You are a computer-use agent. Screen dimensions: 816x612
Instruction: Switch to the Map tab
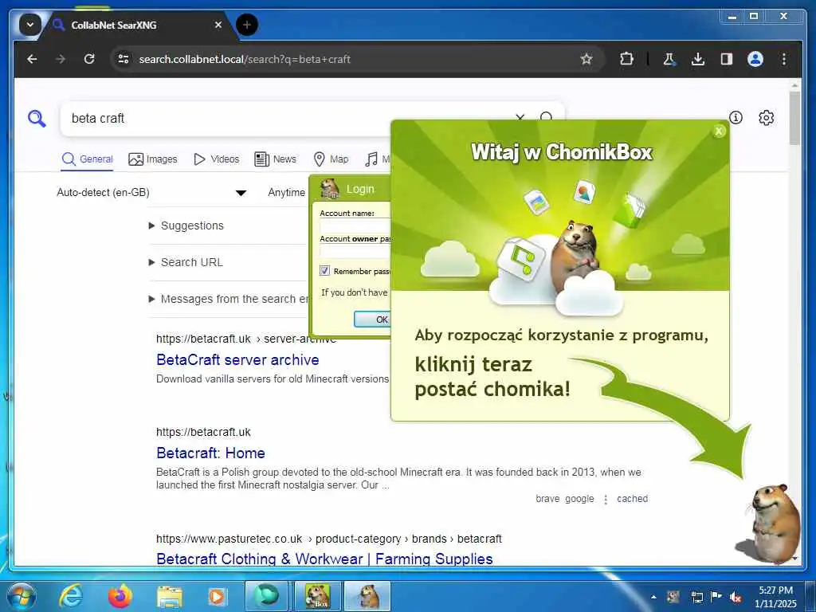(x=331, y=159)
